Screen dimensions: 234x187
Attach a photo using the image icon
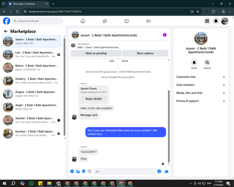point(78,171)
